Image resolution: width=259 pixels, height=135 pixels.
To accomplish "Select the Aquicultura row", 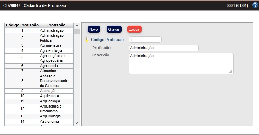I will pos(39,96).
